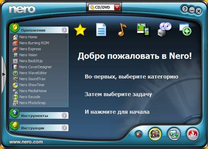Click the Nero Burning ROM icon
This screenshot has height=149, width=208.
15,43
